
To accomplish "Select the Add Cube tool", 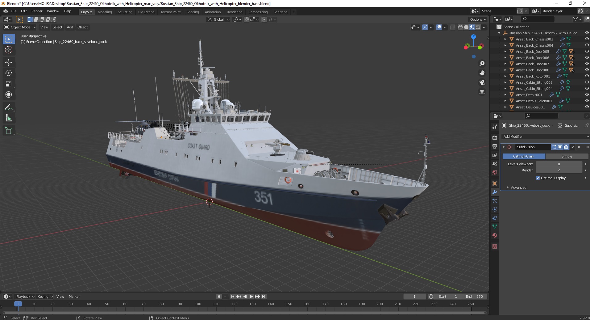I will tap(9, 130).
